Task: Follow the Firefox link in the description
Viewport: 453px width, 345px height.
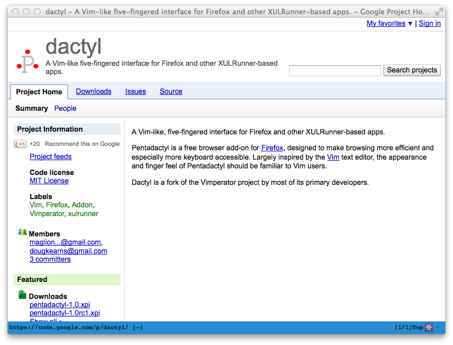Action: [272, 148]
